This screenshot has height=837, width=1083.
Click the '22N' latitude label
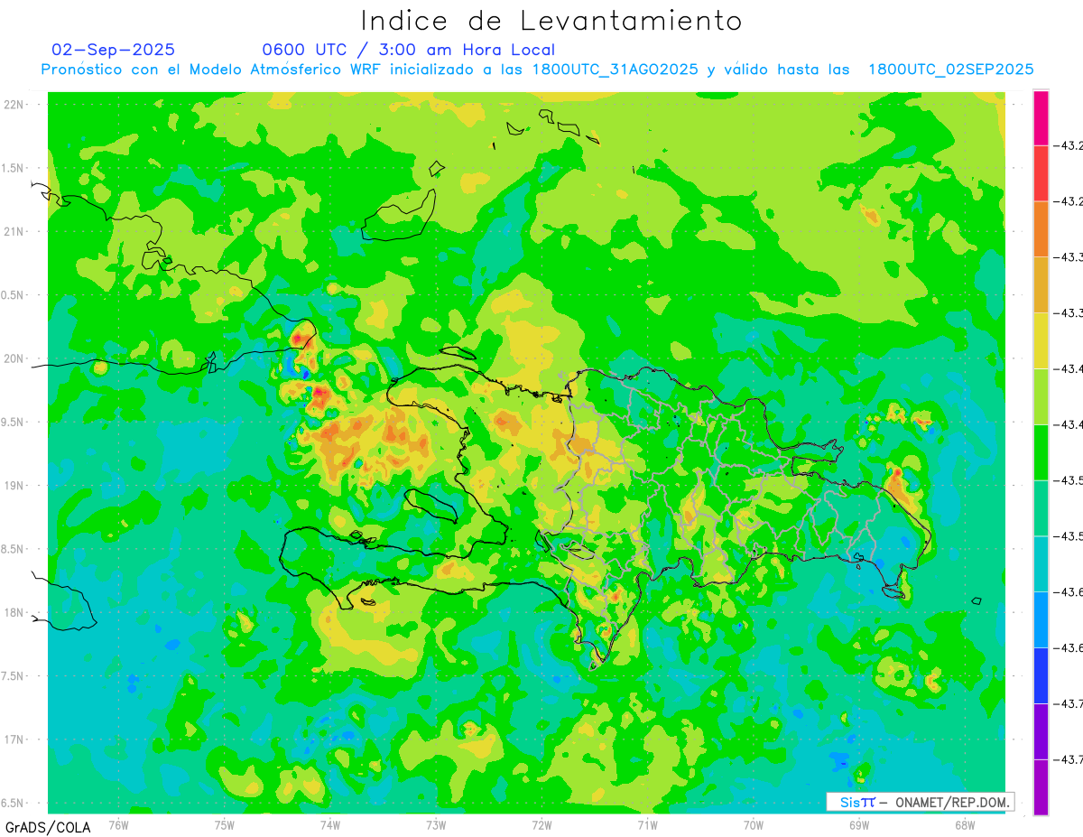(x=14, y=105)
